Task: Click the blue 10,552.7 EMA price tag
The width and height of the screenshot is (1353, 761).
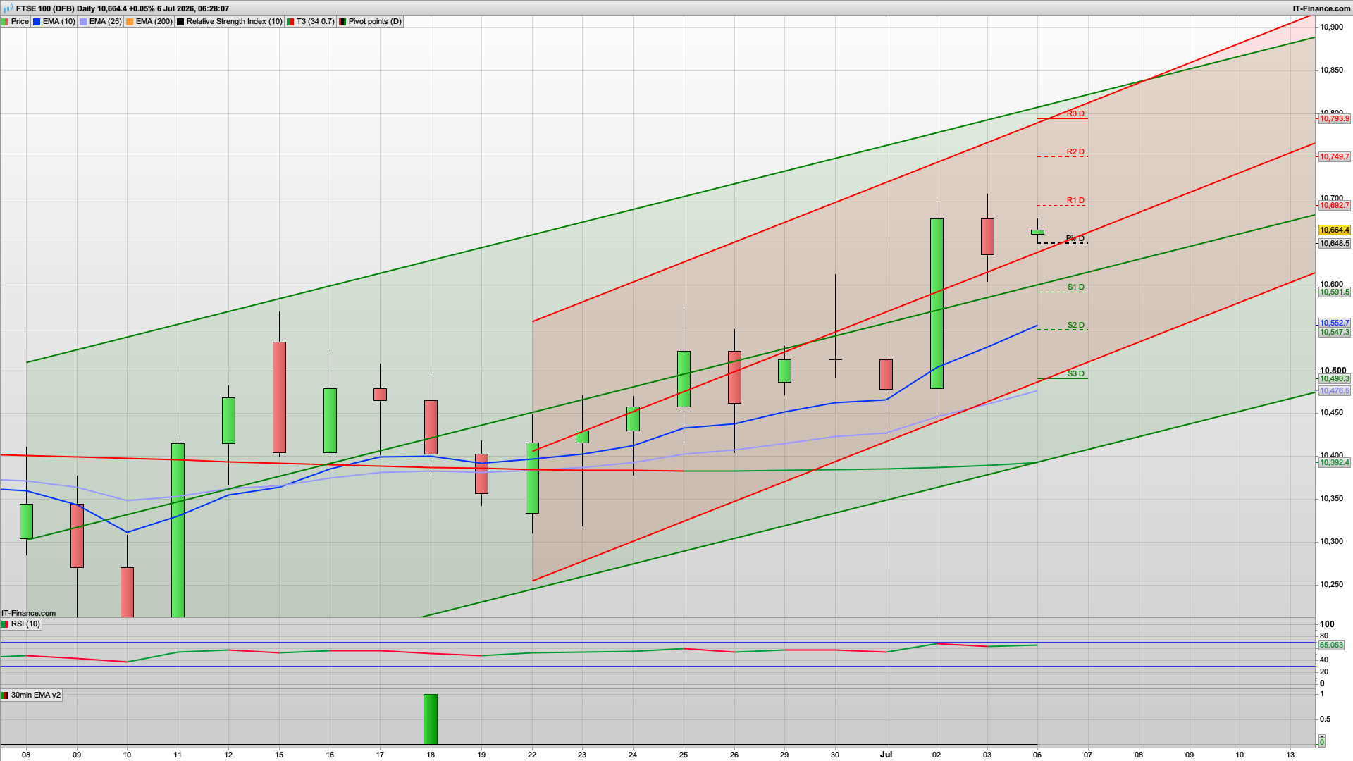Action: [x=1334, y=323]
